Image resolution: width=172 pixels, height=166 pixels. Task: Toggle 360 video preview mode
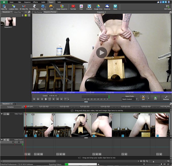click(155, 98)
